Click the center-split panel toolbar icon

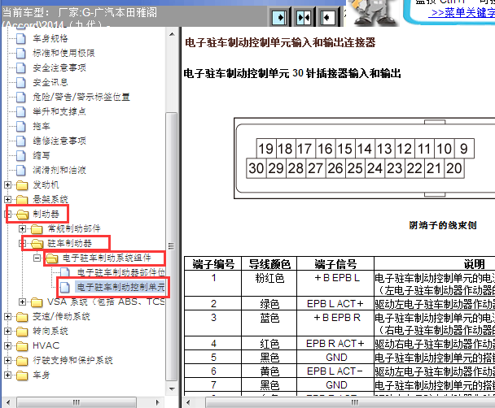(x=304, y=17)
